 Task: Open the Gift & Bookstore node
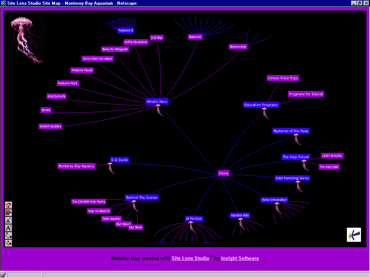point(136,42)
